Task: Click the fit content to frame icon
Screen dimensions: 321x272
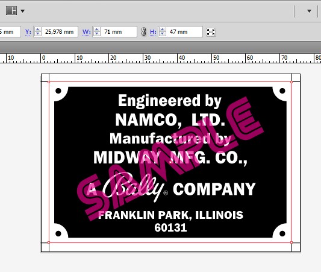Action: 211,32
